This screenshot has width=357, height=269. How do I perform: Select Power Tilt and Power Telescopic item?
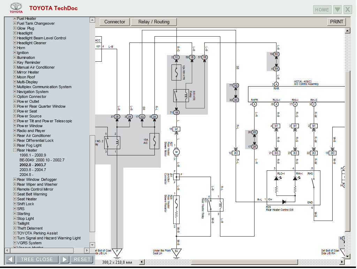[45, 121]
